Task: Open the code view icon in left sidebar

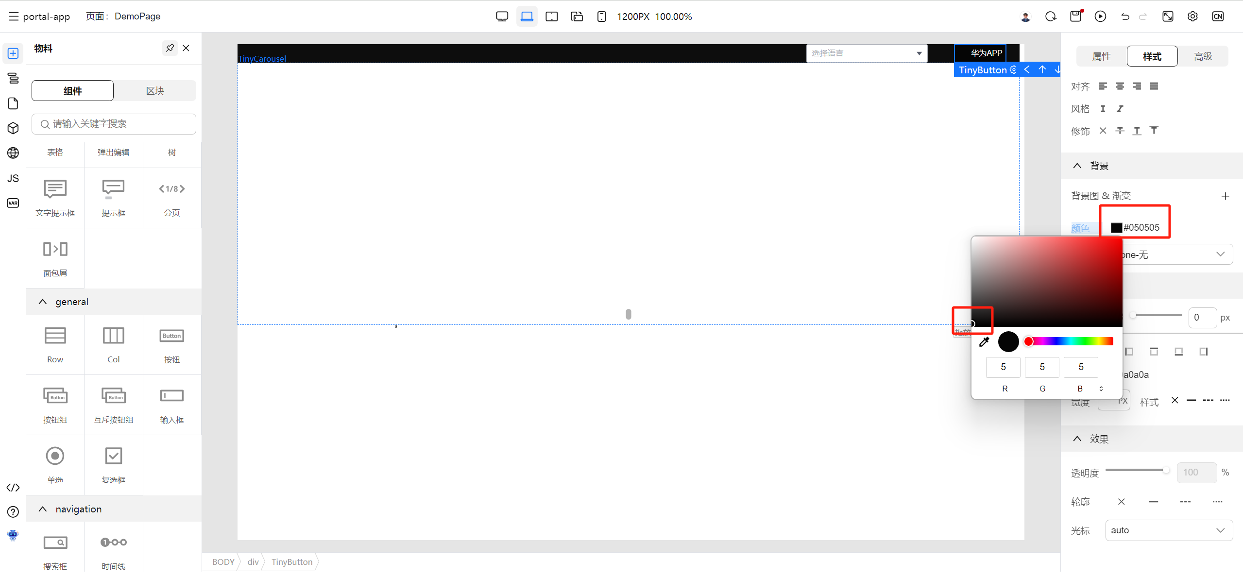Action: [13, 487]
